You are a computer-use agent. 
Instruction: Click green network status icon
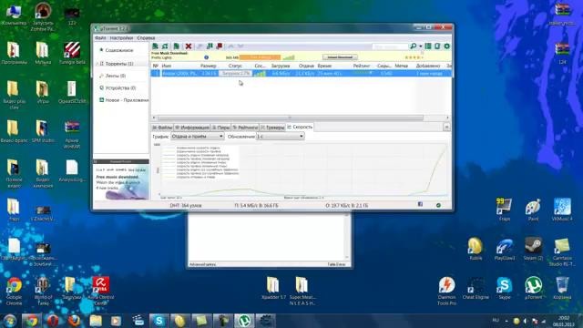tap(438, 205)
